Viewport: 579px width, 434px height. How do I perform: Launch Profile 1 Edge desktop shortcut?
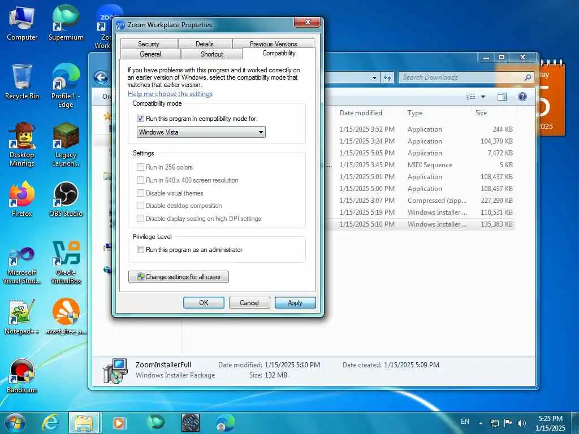[66, 86]
